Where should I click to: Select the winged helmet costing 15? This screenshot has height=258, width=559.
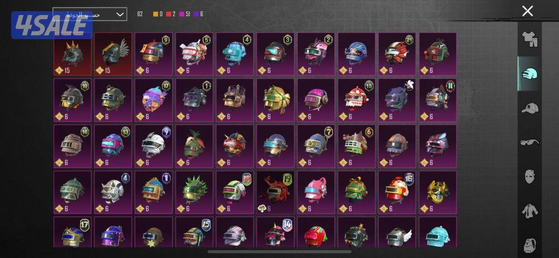[113, 54]
